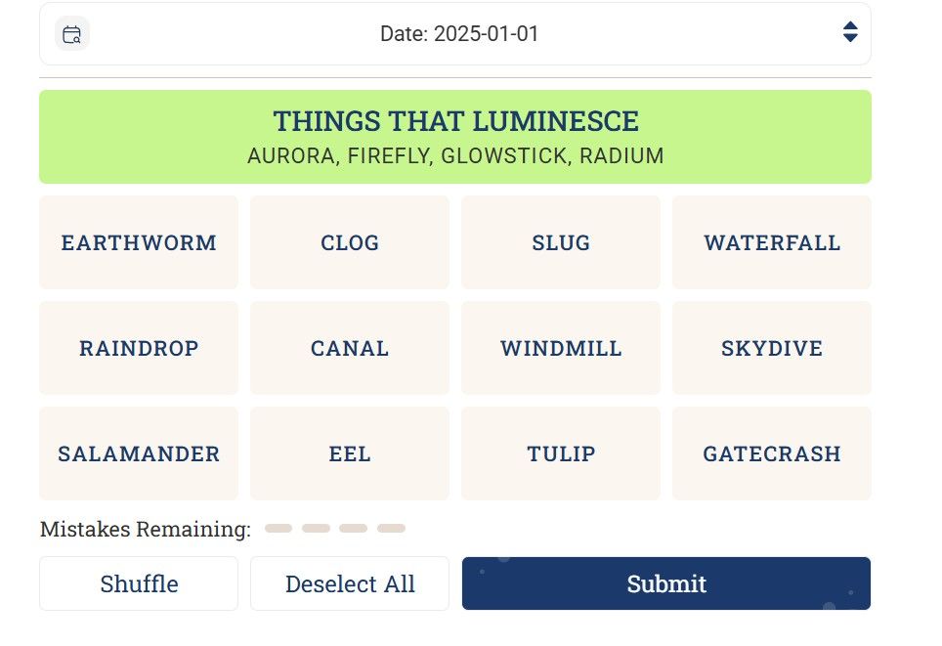Click the solved THINGS THAT LUMINESCE banner
This screenshot has height=646, width=942.
(455, 137)
